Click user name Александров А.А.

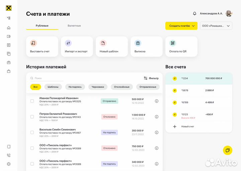211,13
